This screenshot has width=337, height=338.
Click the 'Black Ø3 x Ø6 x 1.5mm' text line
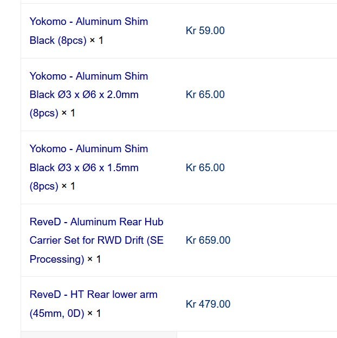click(84, 167)
